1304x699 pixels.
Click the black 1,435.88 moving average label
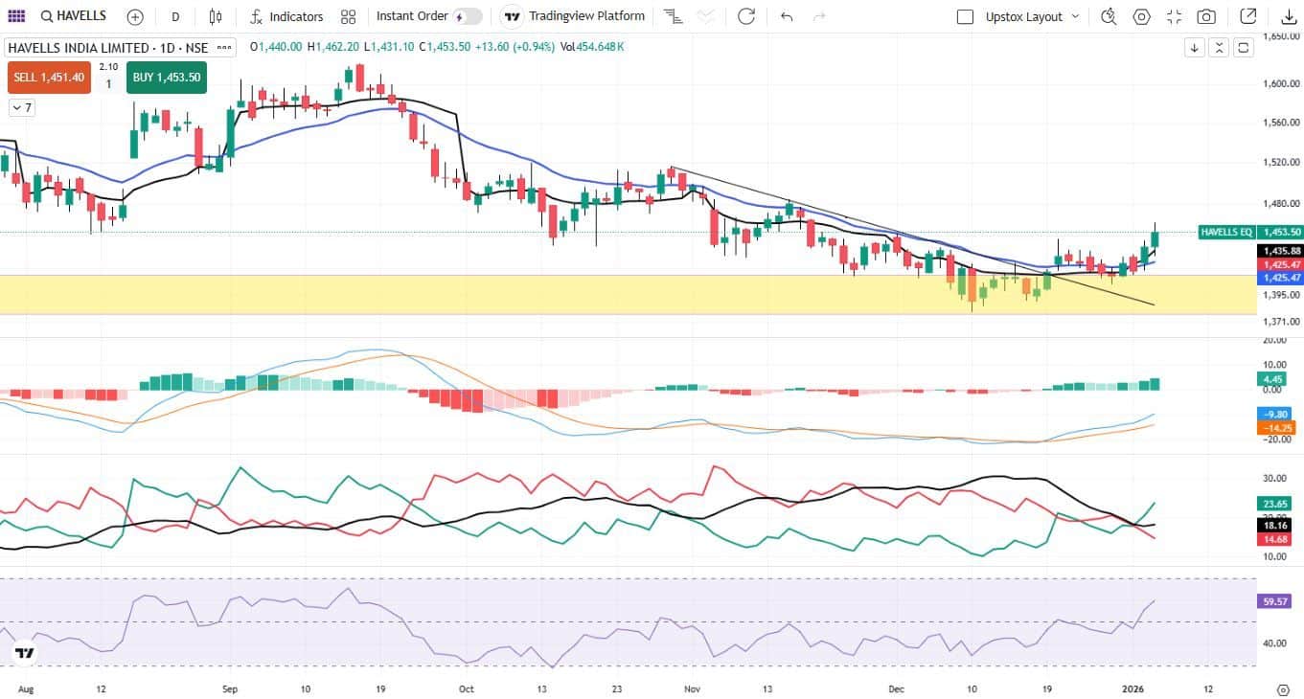coord(1282,251)
